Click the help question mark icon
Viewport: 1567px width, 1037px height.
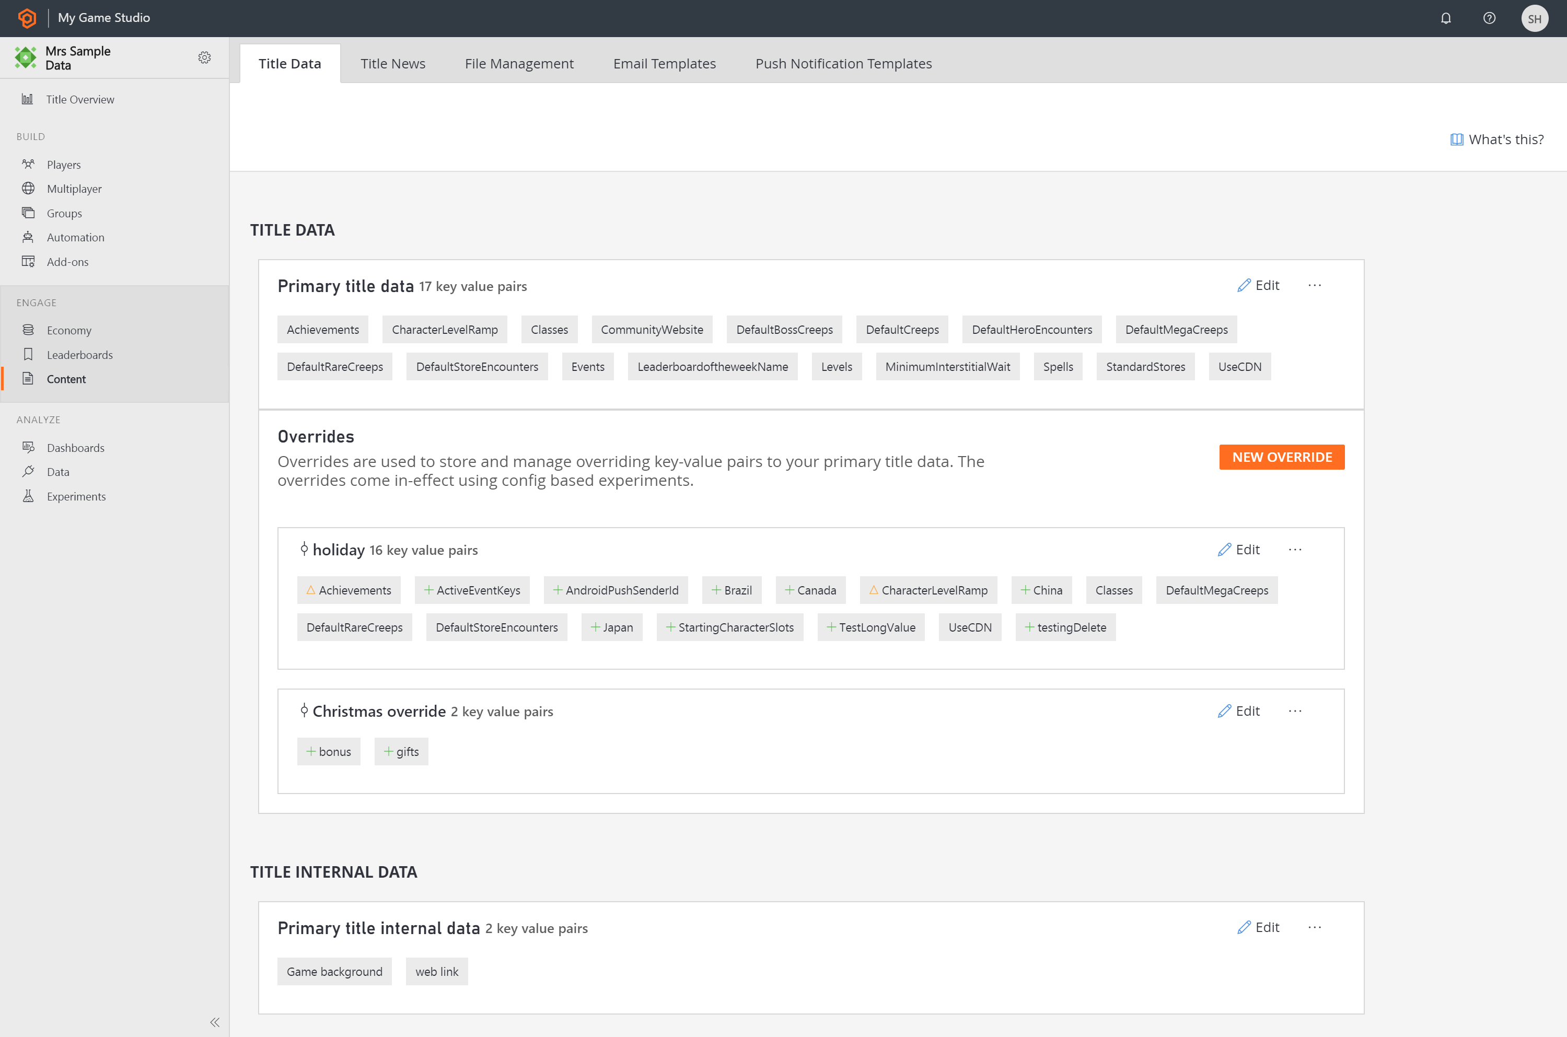click(1490, 17)
